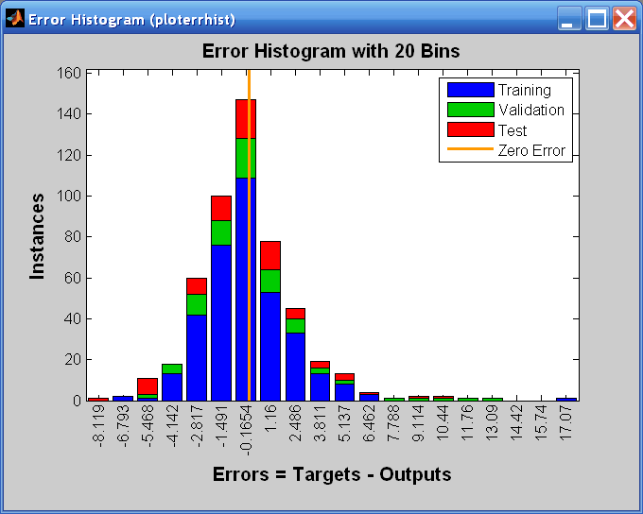Click the x-axis tick label 15.74
This screenshot has width=643, height=514.
coord(541,423)
